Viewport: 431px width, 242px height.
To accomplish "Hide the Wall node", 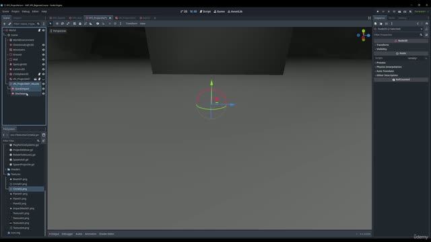I will (43, 60).
